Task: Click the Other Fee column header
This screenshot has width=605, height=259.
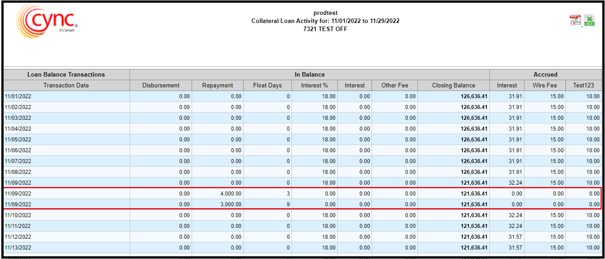Action: click(x=394, y=86)
